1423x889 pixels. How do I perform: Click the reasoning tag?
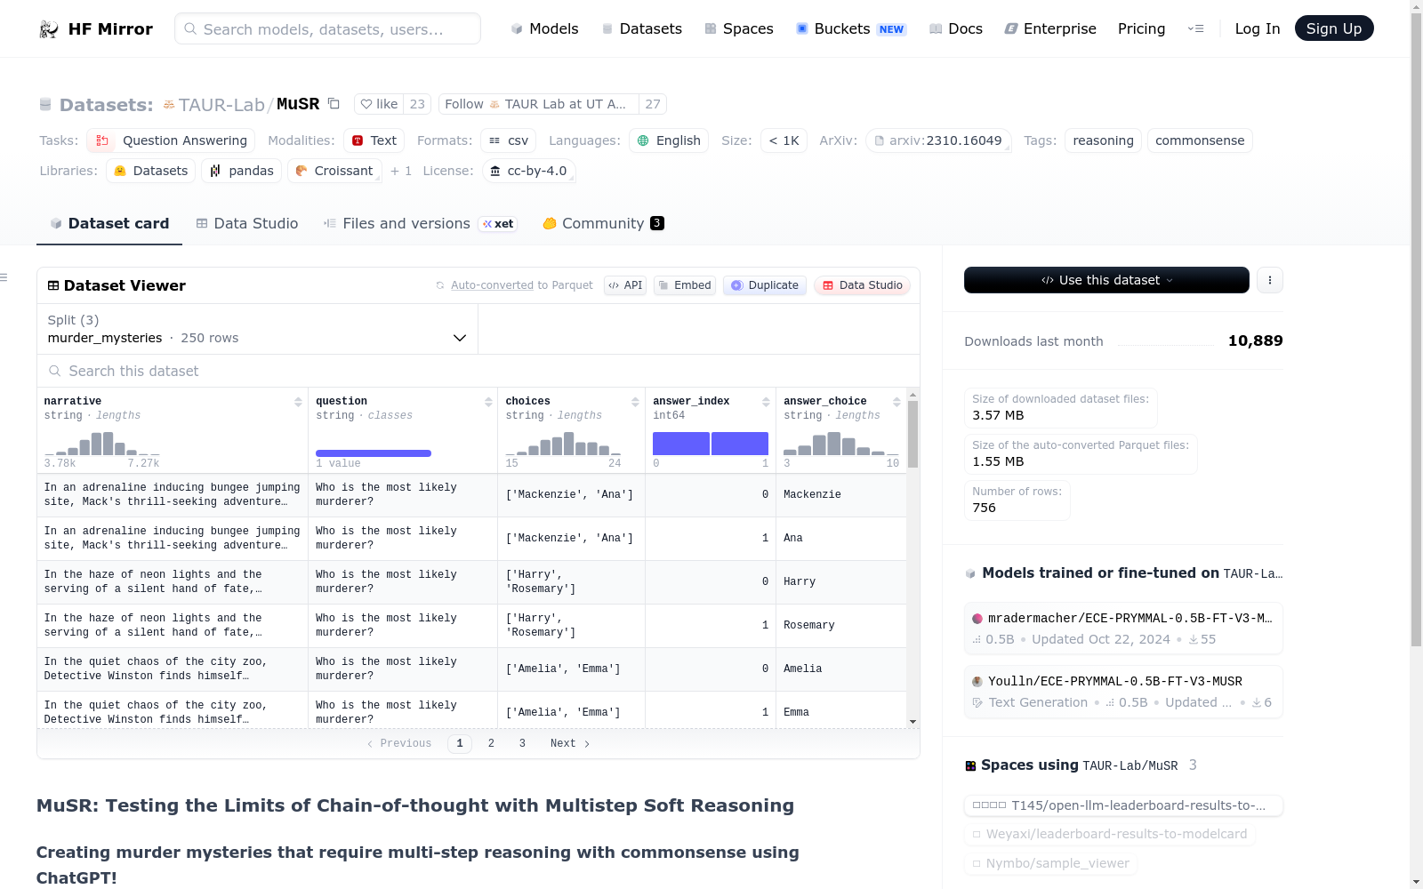click(x=1103, y=140)
